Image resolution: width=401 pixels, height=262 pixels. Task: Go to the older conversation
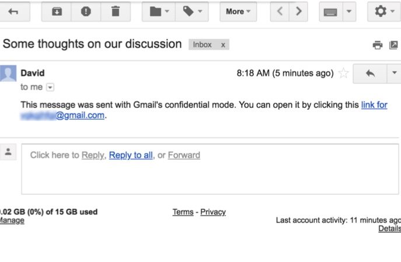coord(299,11)
